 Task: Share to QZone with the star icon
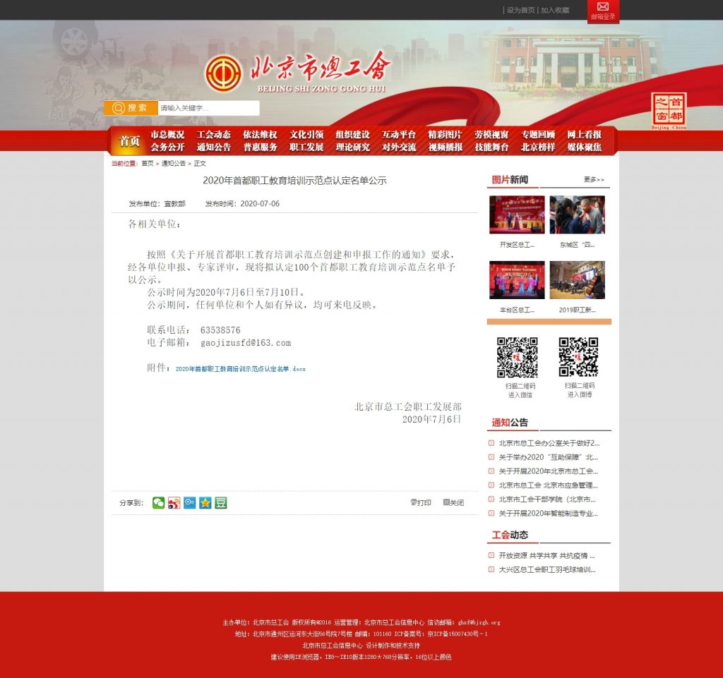[x=205, y=503]
